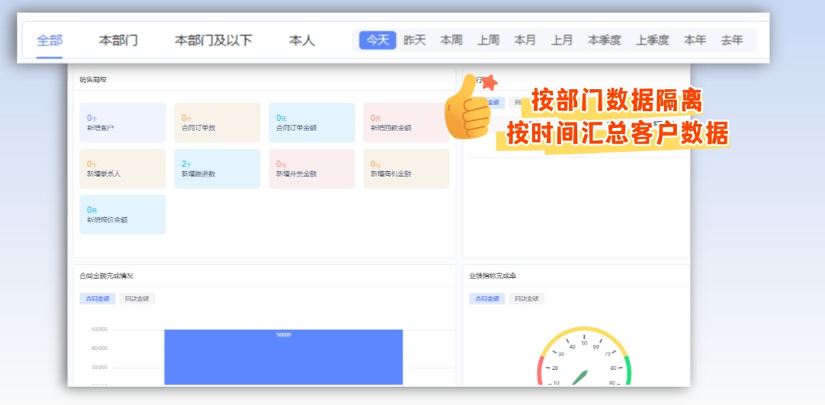825x405 pixels.
Task: Click the 合同订单金额 card
Action: point(312,123)
